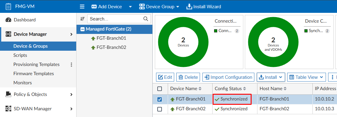Click the Synchronized count badge 2
Viewport: 337px width, 117px height.
327,31
